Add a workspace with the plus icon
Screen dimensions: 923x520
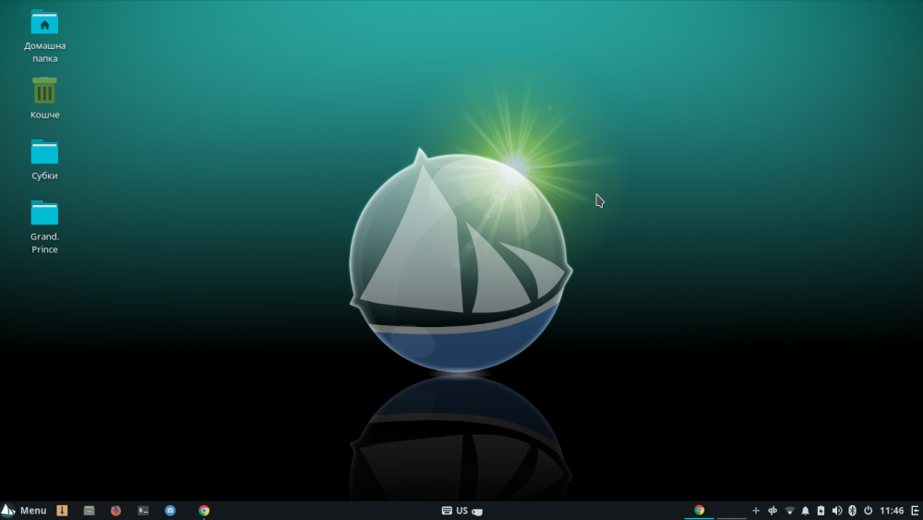pos(756,511)
